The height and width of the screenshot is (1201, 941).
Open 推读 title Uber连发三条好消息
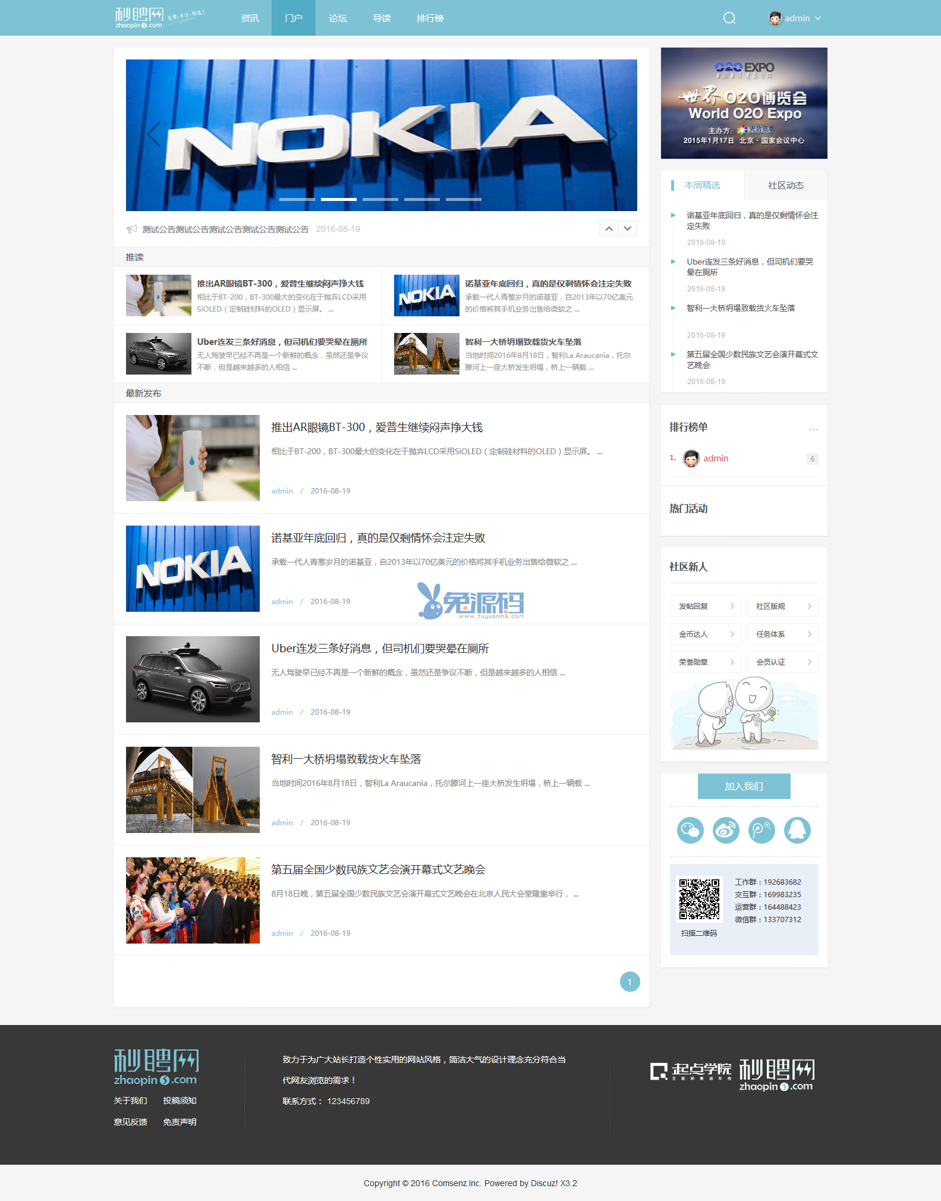(x=282, y=342)
